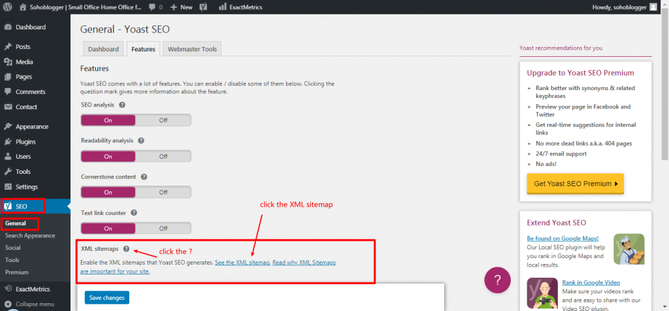The image size is (669, 311).
Task: Switch to the Features tab
Action: [x=143, y=49]
